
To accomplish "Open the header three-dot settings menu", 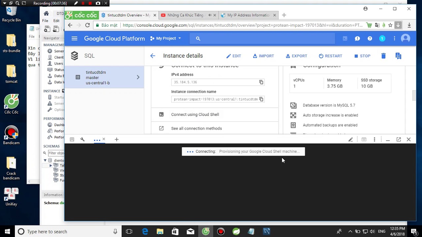I will coord(394,39).
